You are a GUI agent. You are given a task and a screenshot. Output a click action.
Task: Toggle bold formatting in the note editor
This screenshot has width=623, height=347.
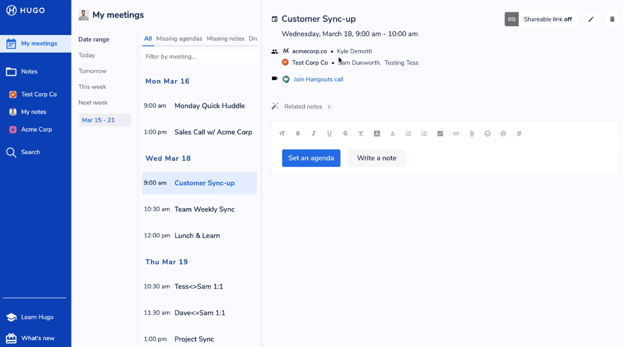[x=298, y=133]
